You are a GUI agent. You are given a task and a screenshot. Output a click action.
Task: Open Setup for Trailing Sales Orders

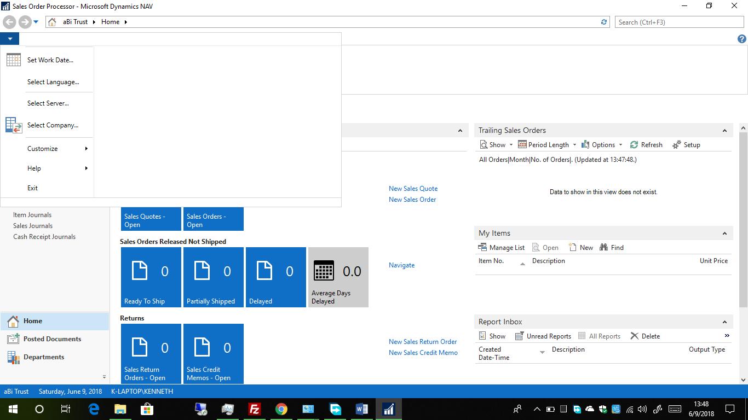coord(686,145)
